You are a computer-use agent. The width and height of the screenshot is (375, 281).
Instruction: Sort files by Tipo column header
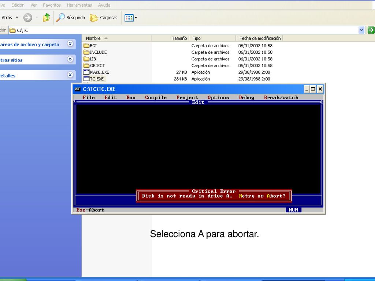pos(213,38)
